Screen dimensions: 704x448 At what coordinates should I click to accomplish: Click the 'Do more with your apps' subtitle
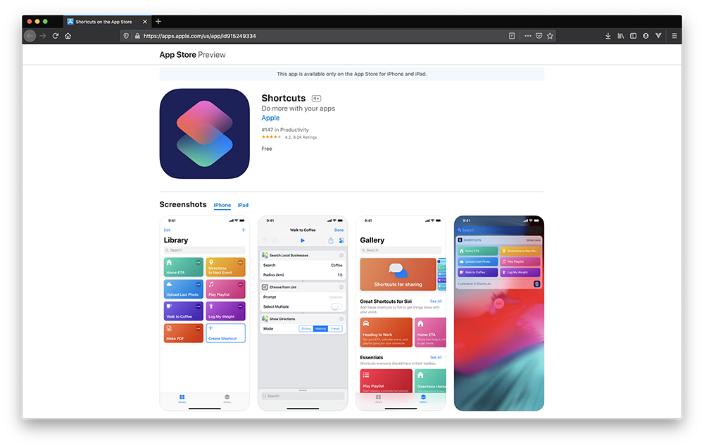click(x=298, y=108)
